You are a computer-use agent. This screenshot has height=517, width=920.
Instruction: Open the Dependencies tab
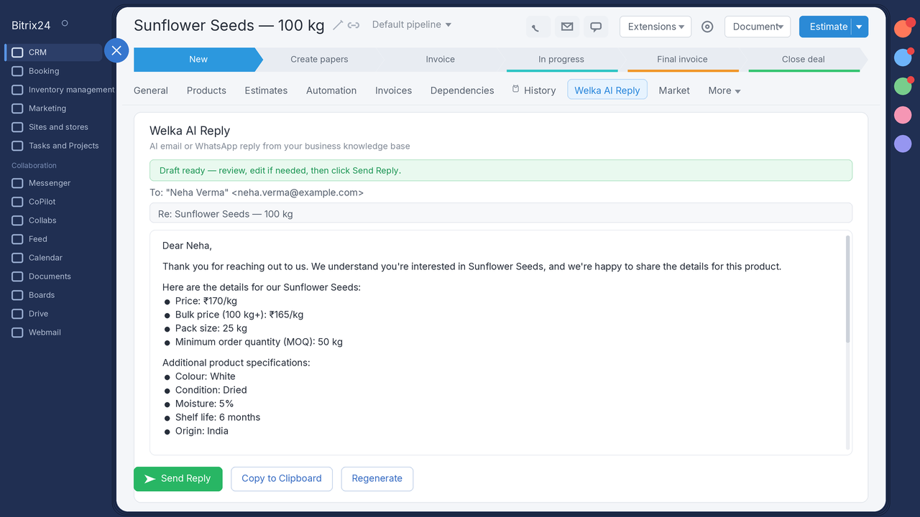[462, 90]
